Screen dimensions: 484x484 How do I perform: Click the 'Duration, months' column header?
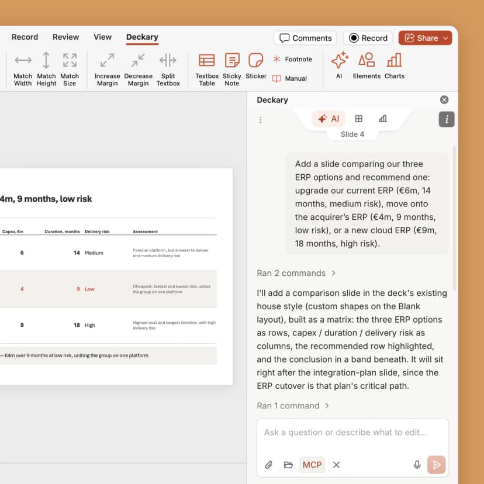click(62, 231)
